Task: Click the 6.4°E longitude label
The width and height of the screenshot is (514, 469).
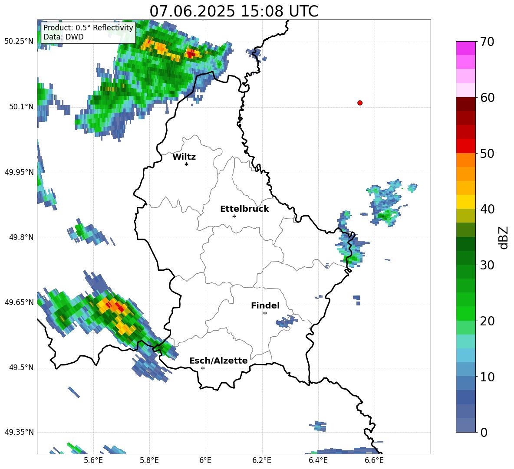Action: pyautogui.click(x=318, y=460)
